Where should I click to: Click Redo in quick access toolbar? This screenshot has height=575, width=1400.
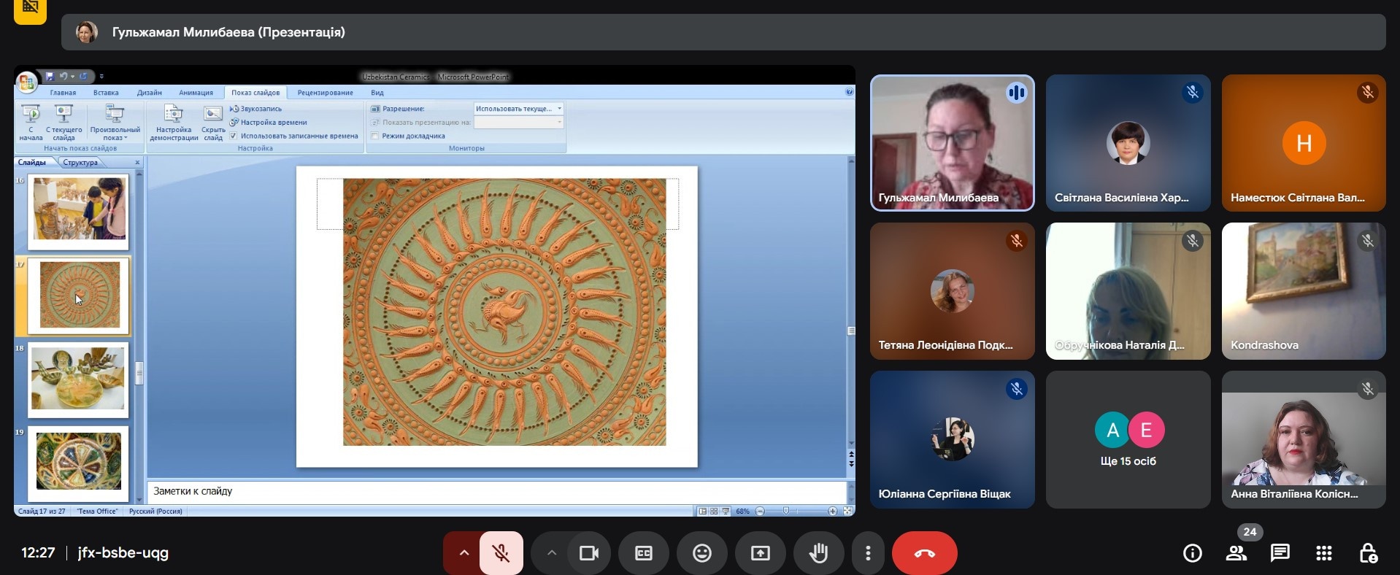83,76
